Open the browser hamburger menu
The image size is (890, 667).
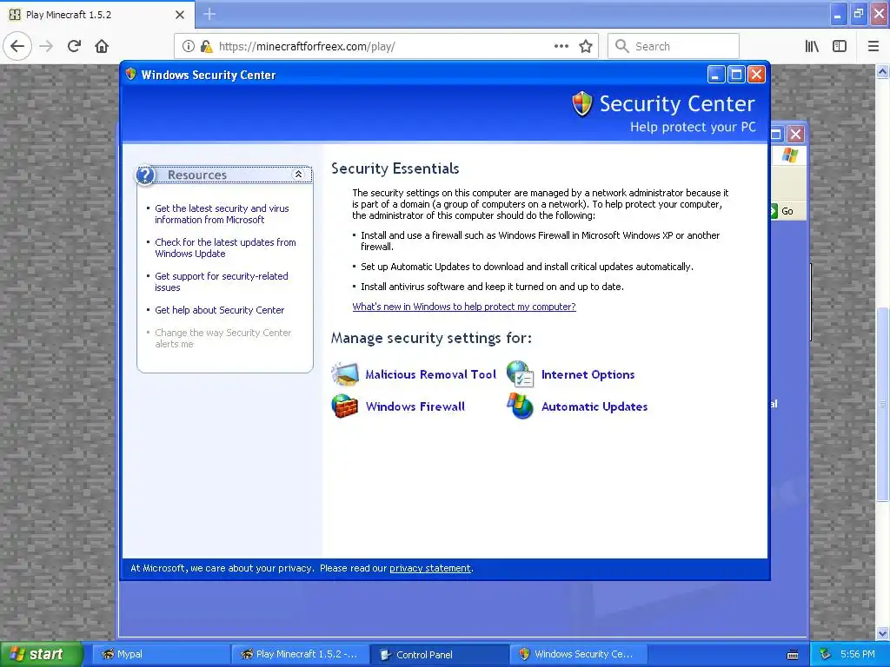[x=873, y=46]
